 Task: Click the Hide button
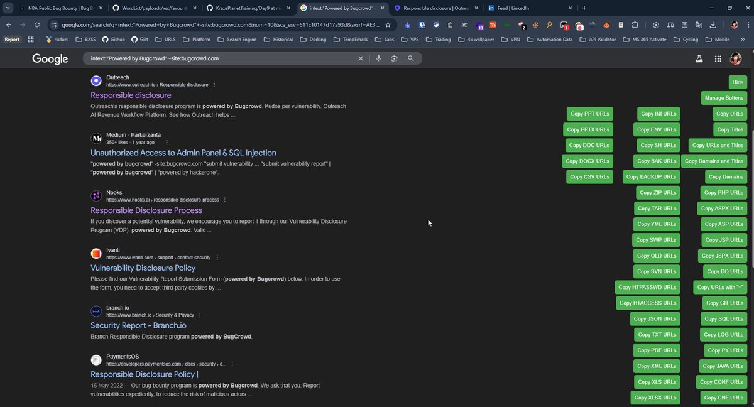pos(738,82)
